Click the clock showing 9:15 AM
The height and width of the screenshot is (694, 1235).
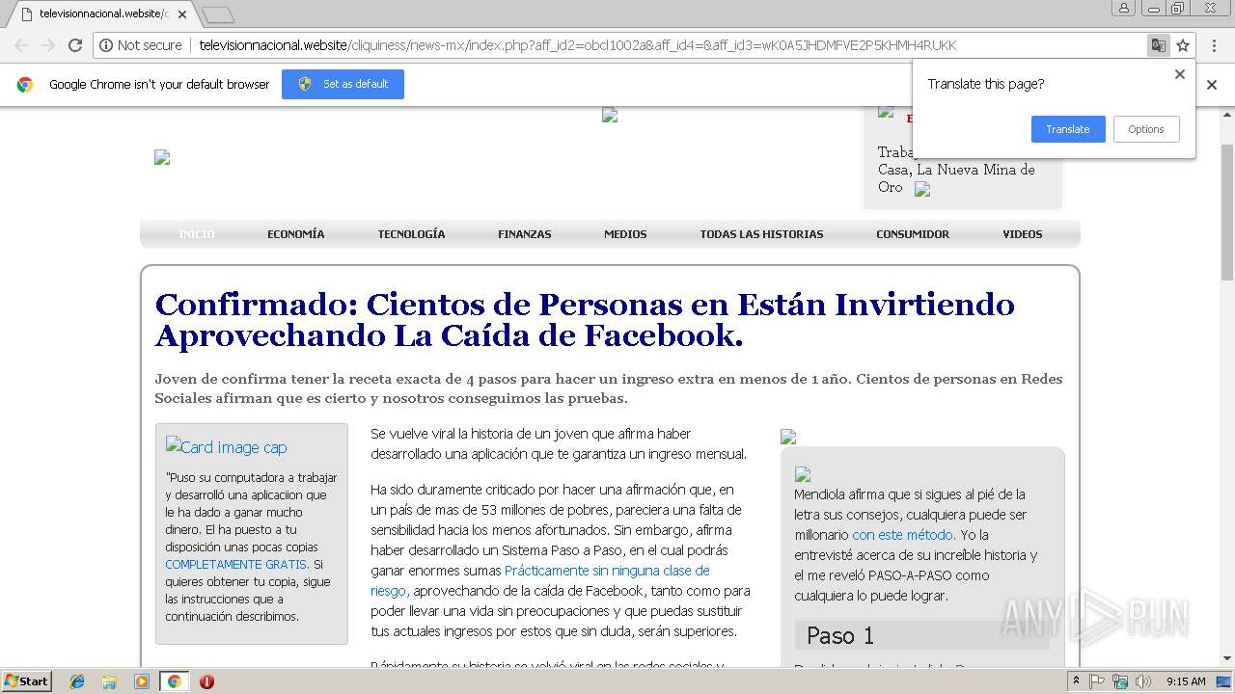point(1186,681)
